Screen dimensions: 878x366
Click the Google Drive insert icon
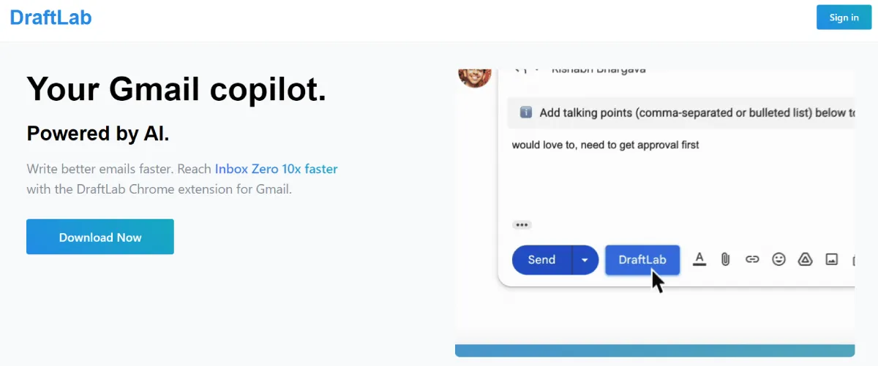click(x=805, y=259)
